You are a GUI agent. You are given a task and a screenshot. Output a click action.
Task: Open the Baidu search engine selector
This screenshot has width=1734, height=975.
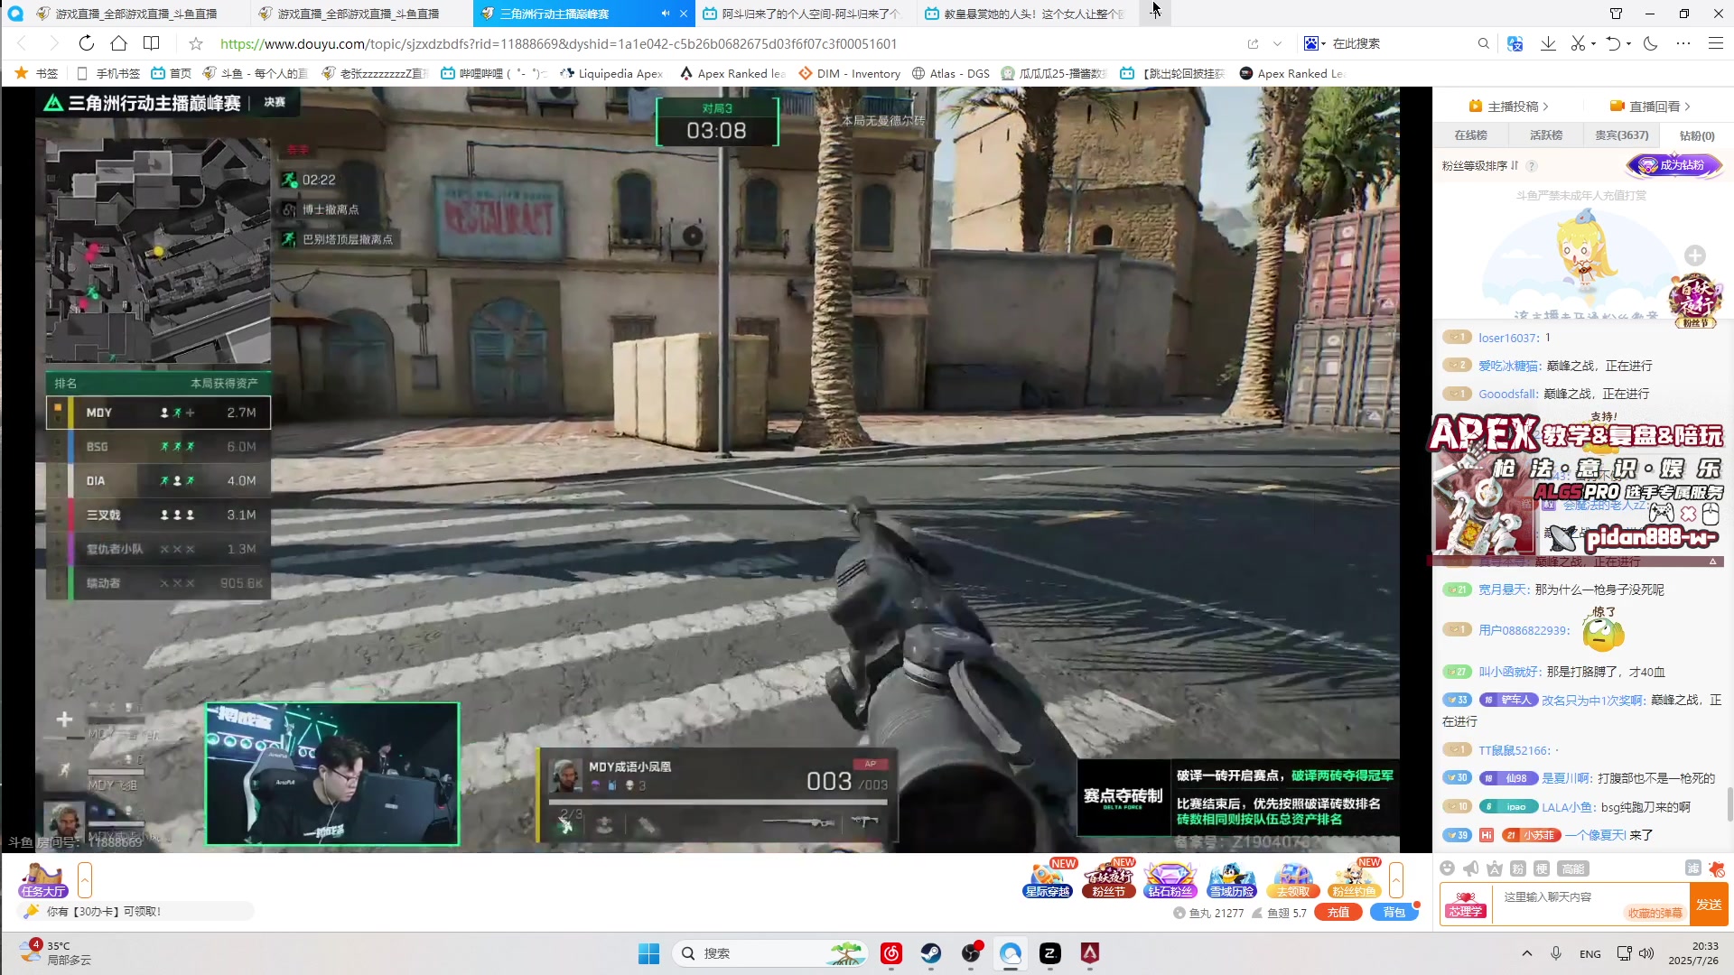1315,43
